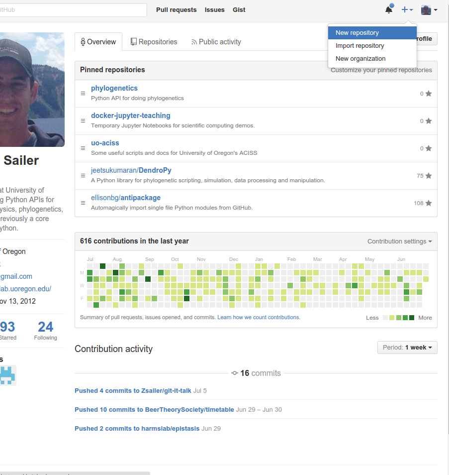Choose Import repository menu entry
The image size is (449, 475).
point(359,46)
